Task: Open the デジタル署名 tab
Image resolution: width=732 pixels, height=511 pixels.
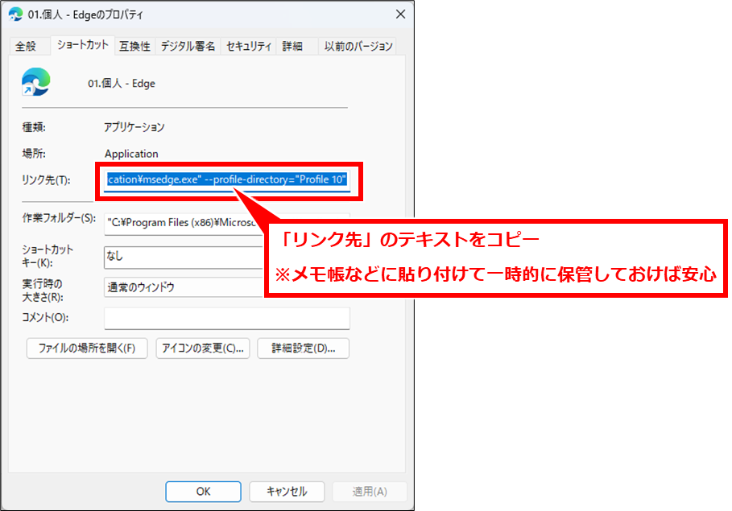Action: click(188, 46)
